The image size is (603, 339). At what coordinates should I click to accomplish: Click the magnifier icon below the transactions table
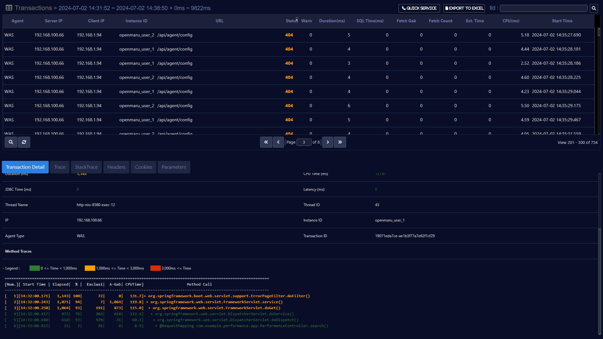click(11, 142)
